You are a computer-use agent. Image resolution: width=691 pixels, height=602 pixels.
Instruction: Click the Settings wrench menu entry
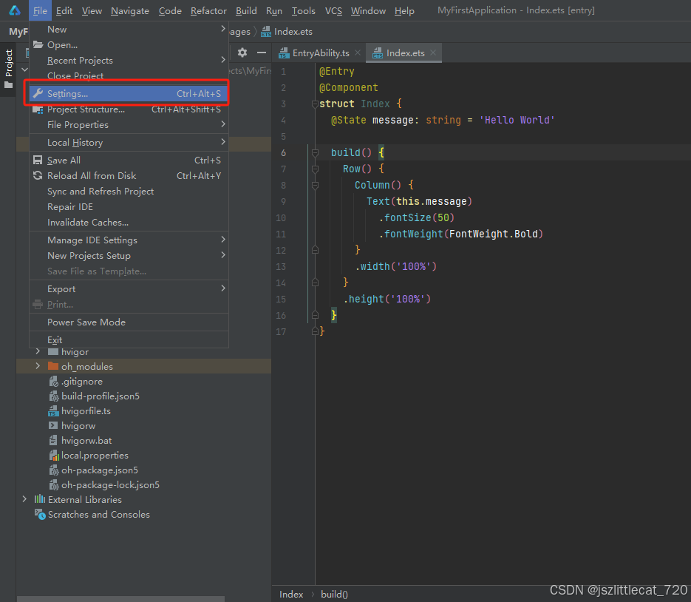click(x=67, y=94)
